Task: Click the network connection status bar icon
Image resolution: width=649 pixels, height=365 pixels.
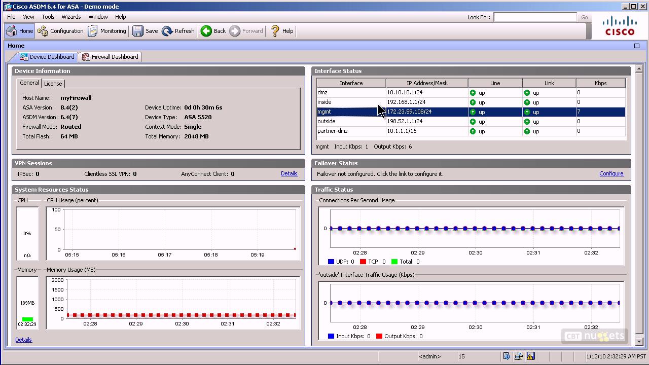Action: click(519, 356)
